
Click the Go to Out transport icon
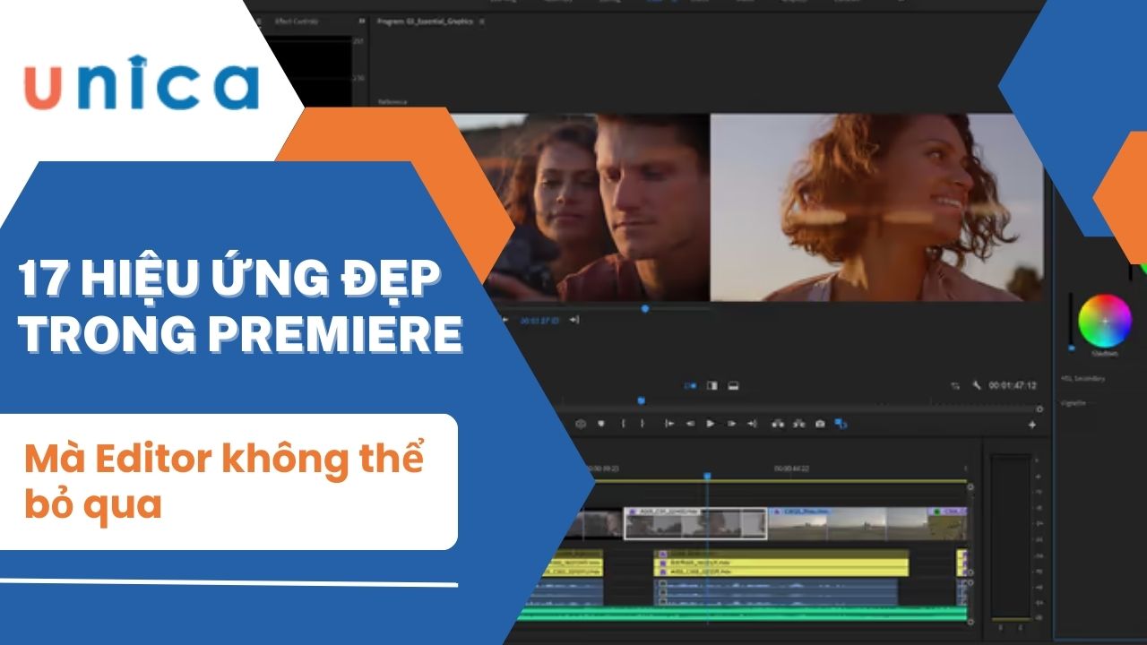(x=752, y=424)
